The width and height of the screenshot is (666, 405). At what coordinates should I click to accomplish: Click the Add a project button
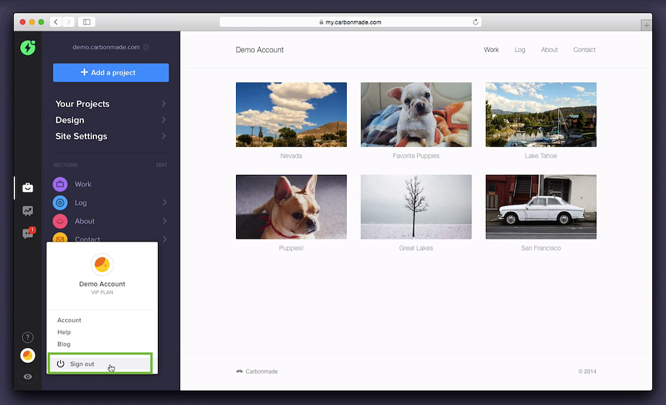point(111,72)
